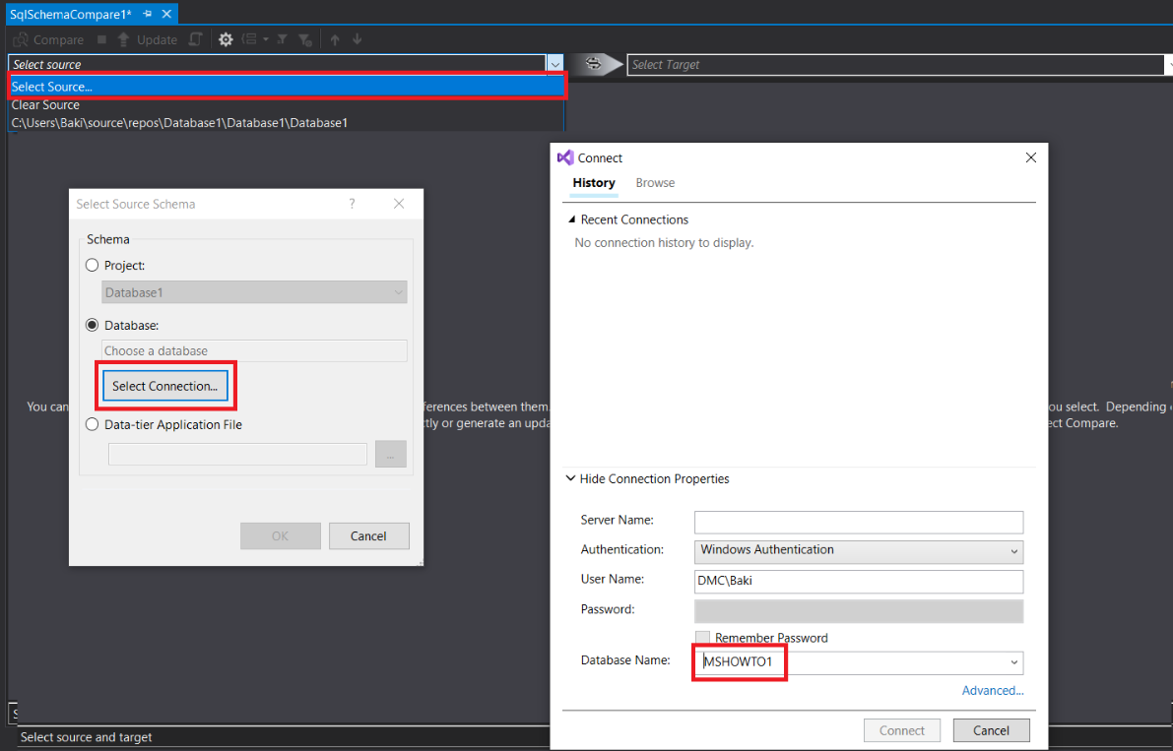Select the Data-tier Application File radio option

93,425
